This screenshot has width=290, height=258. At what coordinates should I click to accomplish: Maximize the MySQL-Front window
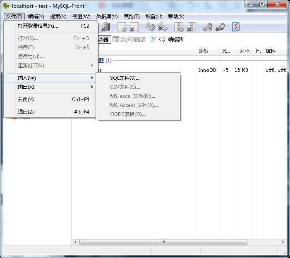(262, 5)
